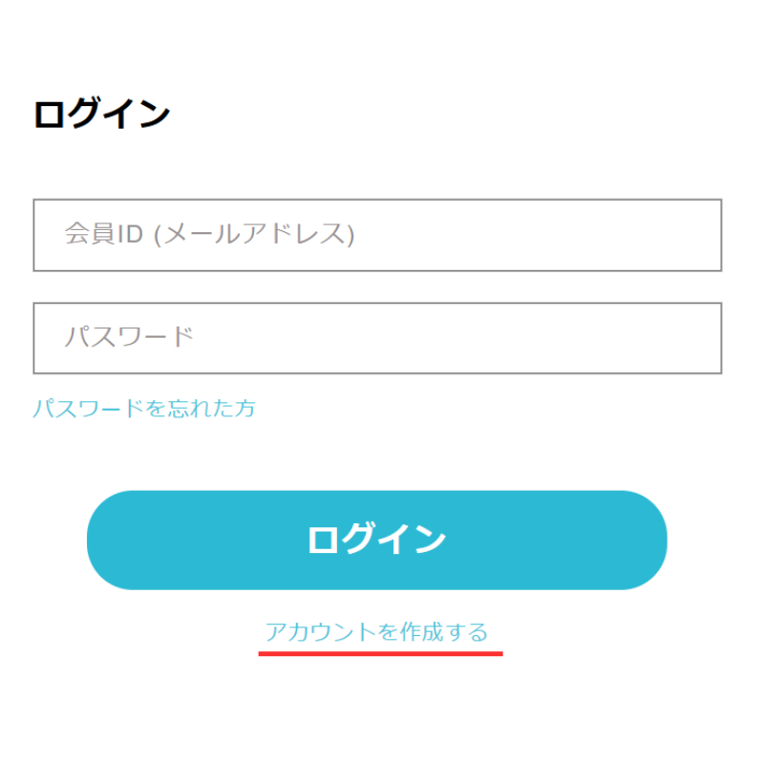This screenshot has width=764, height=764.
Task: Place cursor in the password box
Action: pos(377,338)
